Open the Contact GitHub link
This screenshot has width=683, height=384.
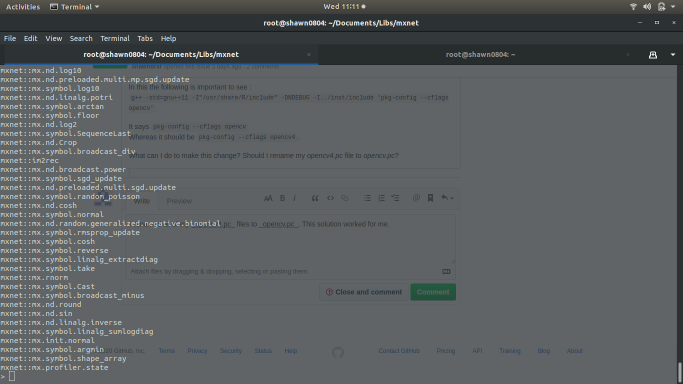pyautogui.click(x=399, y=350)
